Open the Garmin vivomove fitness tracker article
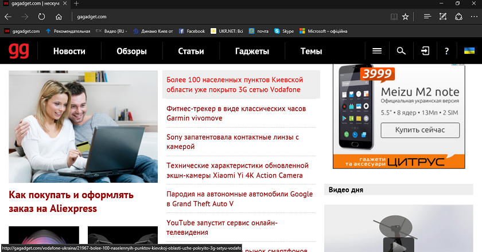 click(236, 113)
